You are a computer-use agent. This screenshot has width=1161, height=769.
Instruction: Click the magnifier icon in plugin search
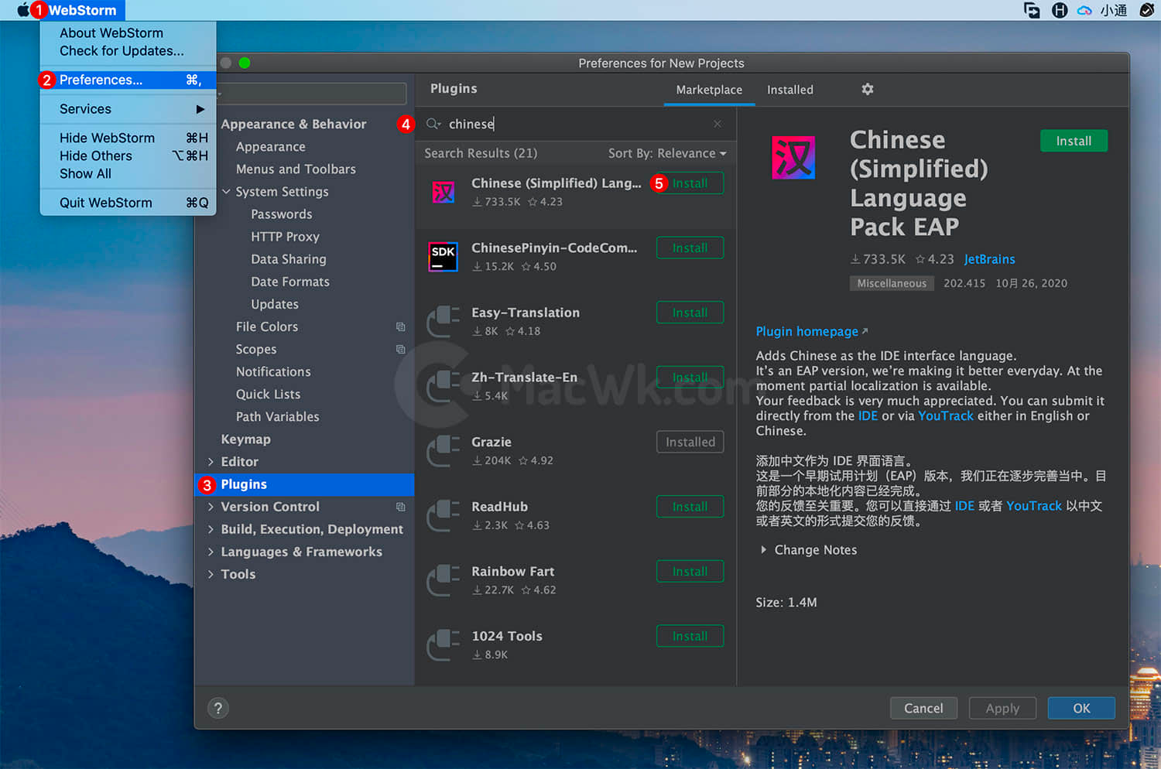coord(433,124)
